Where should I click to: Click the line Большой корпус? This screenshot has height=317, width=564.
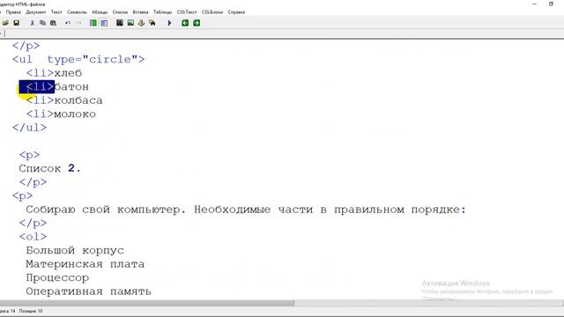coord(75,250)
